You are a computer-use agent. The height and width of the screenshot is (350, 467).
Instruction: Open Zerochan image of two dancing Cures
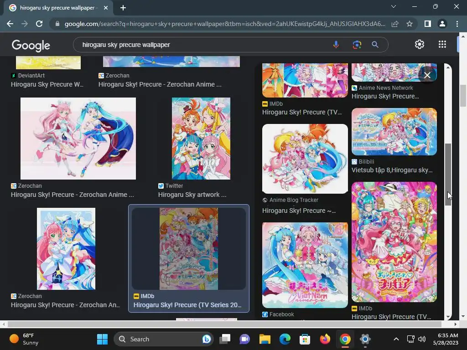point(78,139)
